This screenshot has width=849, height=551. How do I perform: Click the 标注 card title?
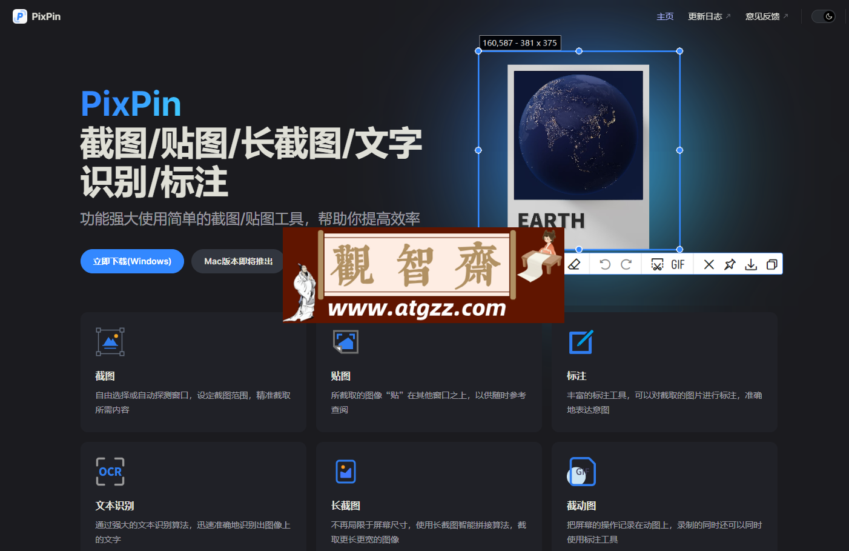pos(576,376)
